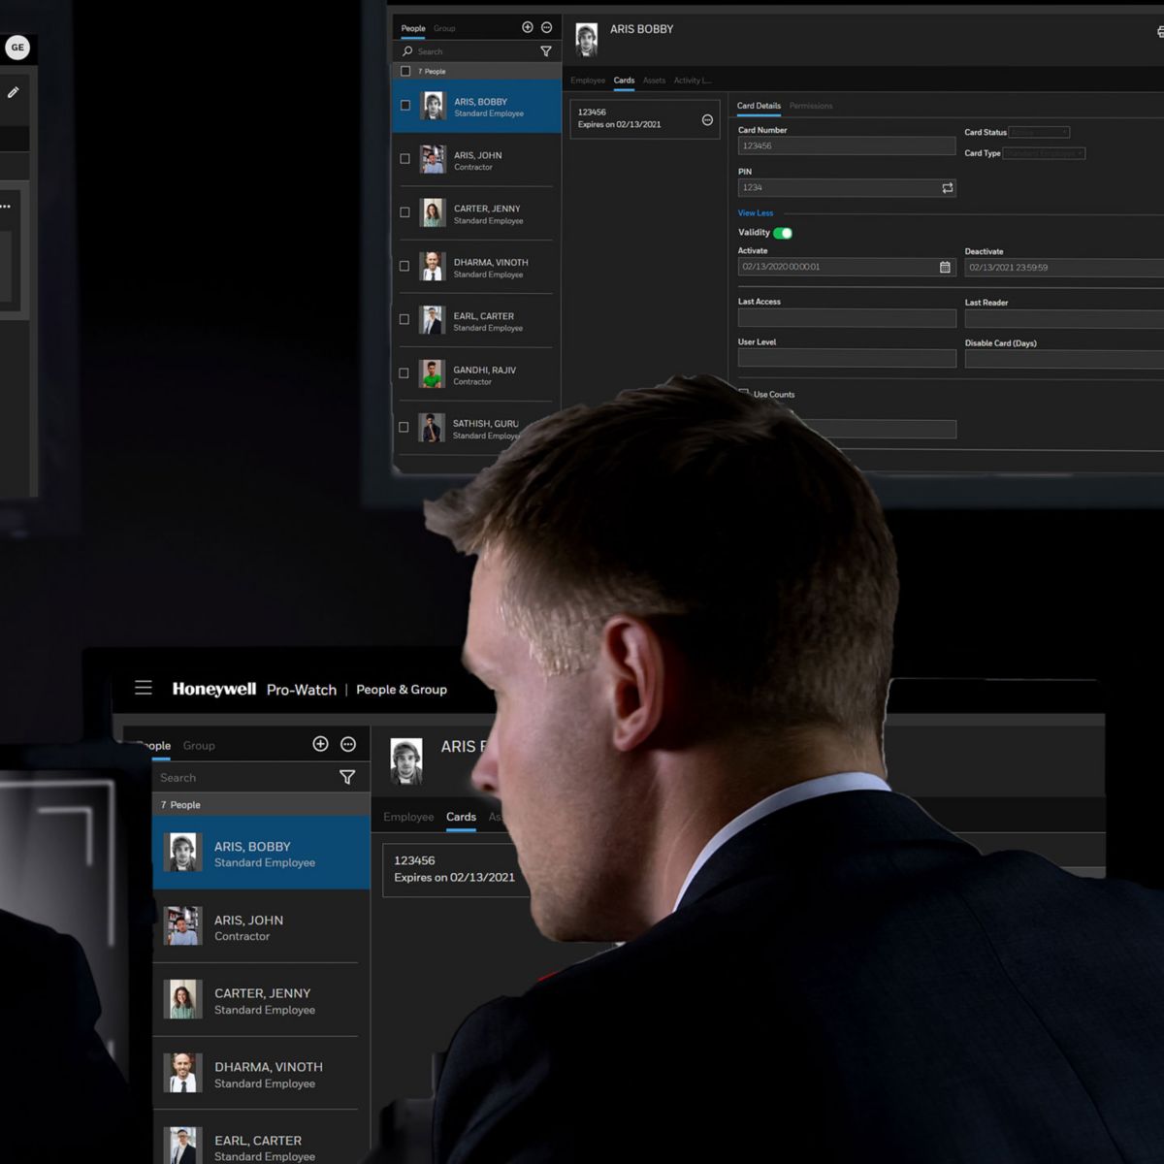Screen dimensions: 1164x1164
Task: Tick the EARL, CARTER checkbox on upper monitor
Action: point(404,319)
